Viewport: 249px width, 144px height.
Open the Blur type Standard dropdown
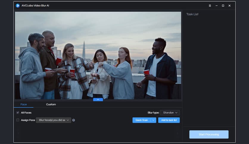coord(170,112)
